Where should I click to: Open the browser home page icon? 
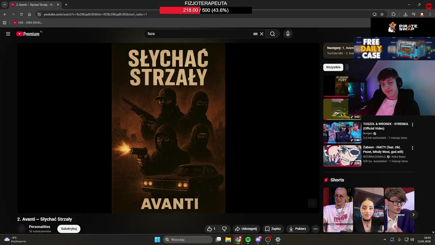coord(29,14)
